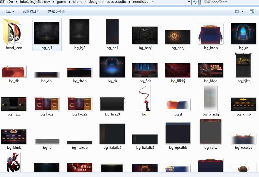The image size is (259, 177).
Task: Select the bg_npcdhk file icon
Action: tap(178, 133)
